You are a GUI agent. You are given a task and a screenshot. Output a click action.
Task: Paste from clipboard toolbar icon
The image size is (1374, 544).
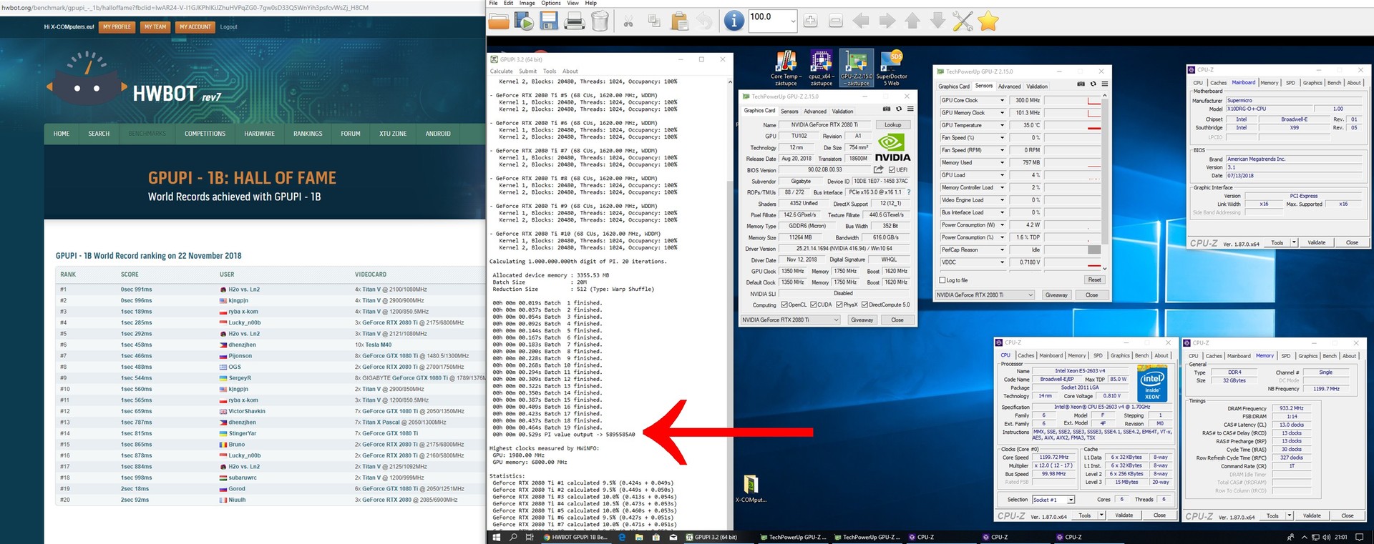click(679, 21)
